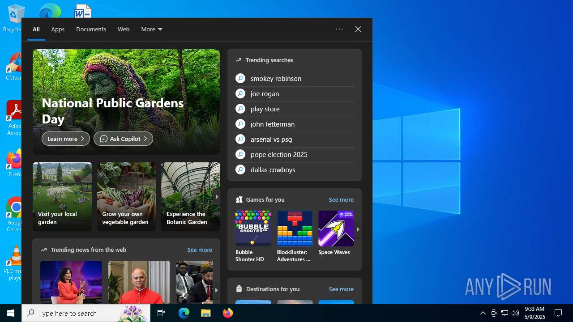The width and height of the screenshot is (573, 322).
Task: Click search icon beside john fetterman
Action: point(240,124)
